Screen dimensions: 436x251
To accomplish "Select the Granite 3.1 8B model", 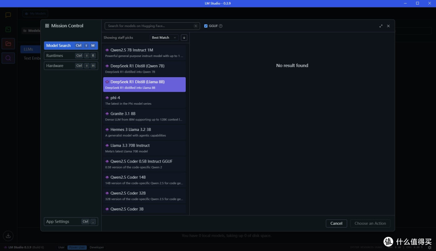I will [144, 116].
